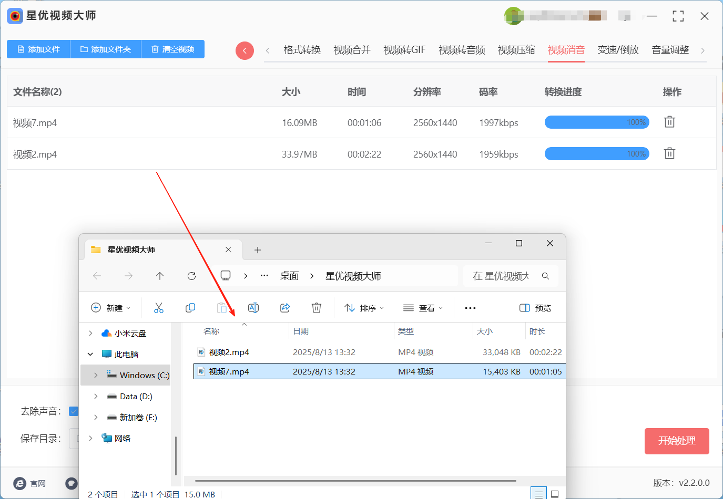Select 此电脑 in navigation pane
The image size is (723, 499).
coord(126,354)
